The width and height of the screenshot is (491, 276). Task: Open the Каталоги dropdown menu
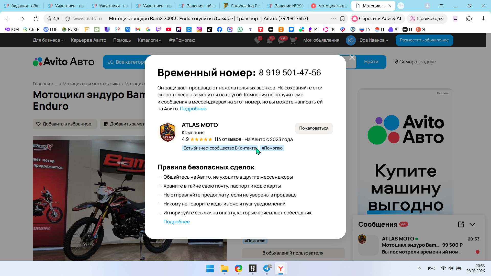[x=149, y=40]
